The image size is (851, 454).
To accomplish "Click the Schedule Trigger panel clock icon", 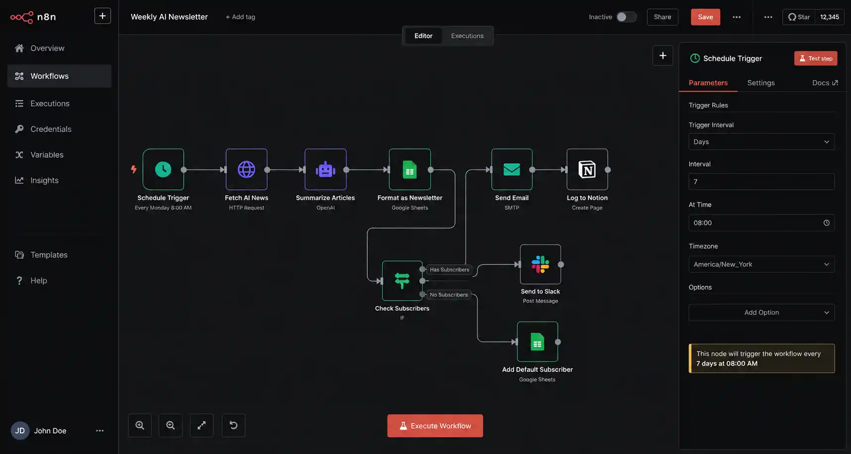I will pyautogui.click(x=695, y=58).
